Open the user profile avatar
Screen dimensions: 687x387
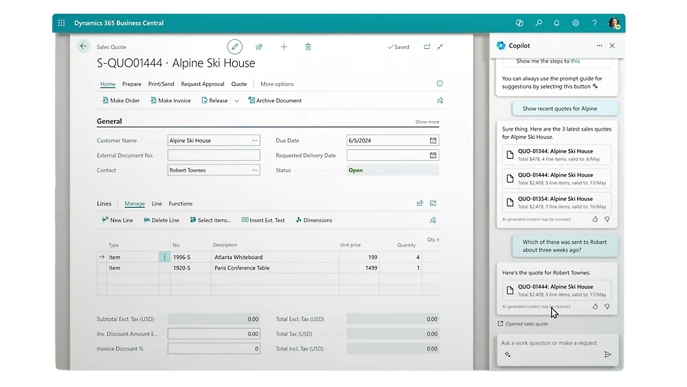(x=614, y=23)
